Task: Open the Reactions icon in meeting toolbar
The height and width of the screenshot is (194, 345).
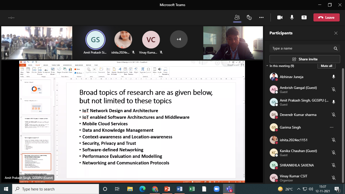Action: tap(249, 17)
